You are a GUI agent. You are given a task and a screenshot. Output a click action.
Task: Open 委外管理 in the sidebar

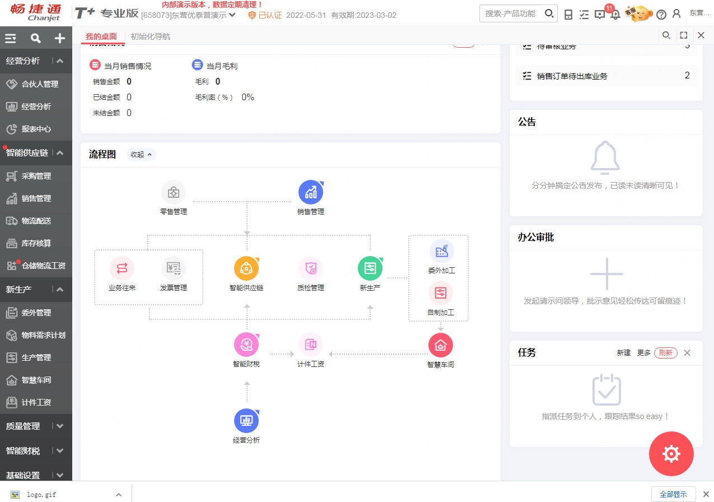coord(36,313)
